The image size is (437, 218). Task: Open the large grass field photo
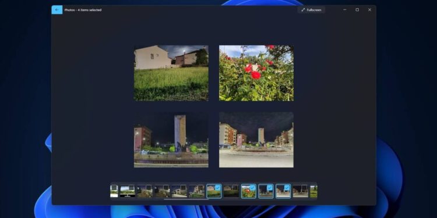pos(171,73)
